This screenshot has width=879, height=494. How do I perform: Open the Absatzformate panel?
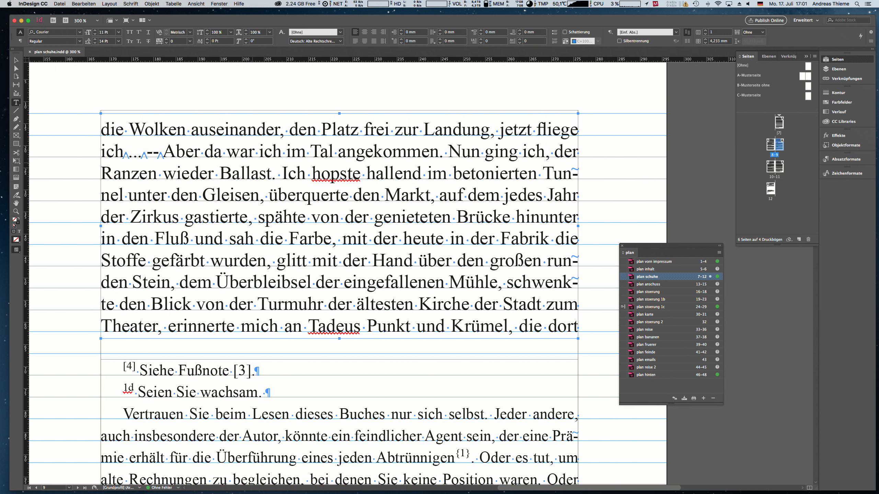pos(846,159)
